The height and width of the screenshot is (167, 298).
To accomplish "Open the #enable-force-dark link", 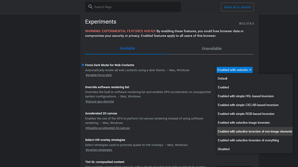I will (99, 75).
